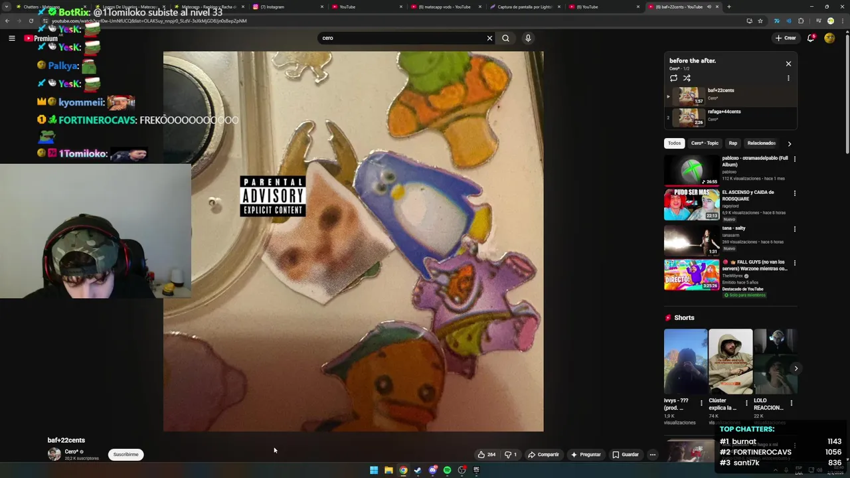Reload the page

click(x=31, y=21)
